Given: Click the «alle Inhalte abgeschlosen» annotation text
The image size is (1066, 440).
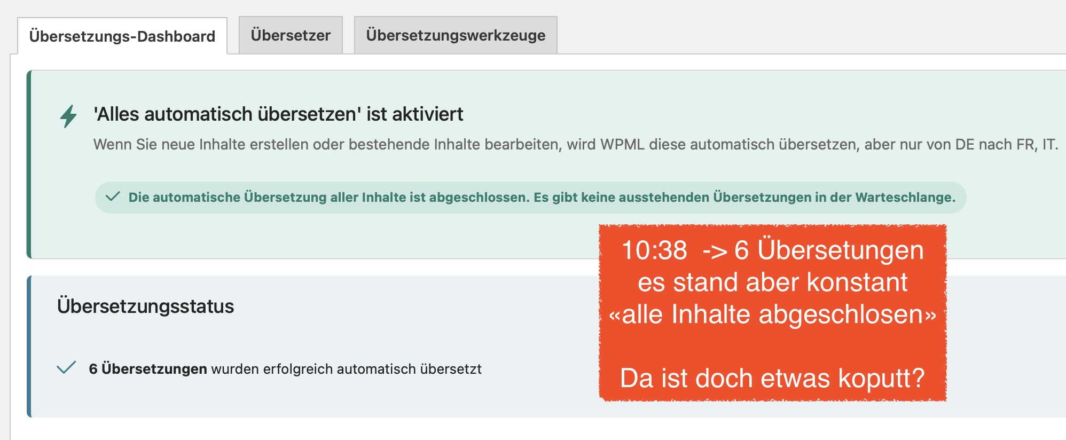Looking at the screenshot, I should tap(772, 315).
